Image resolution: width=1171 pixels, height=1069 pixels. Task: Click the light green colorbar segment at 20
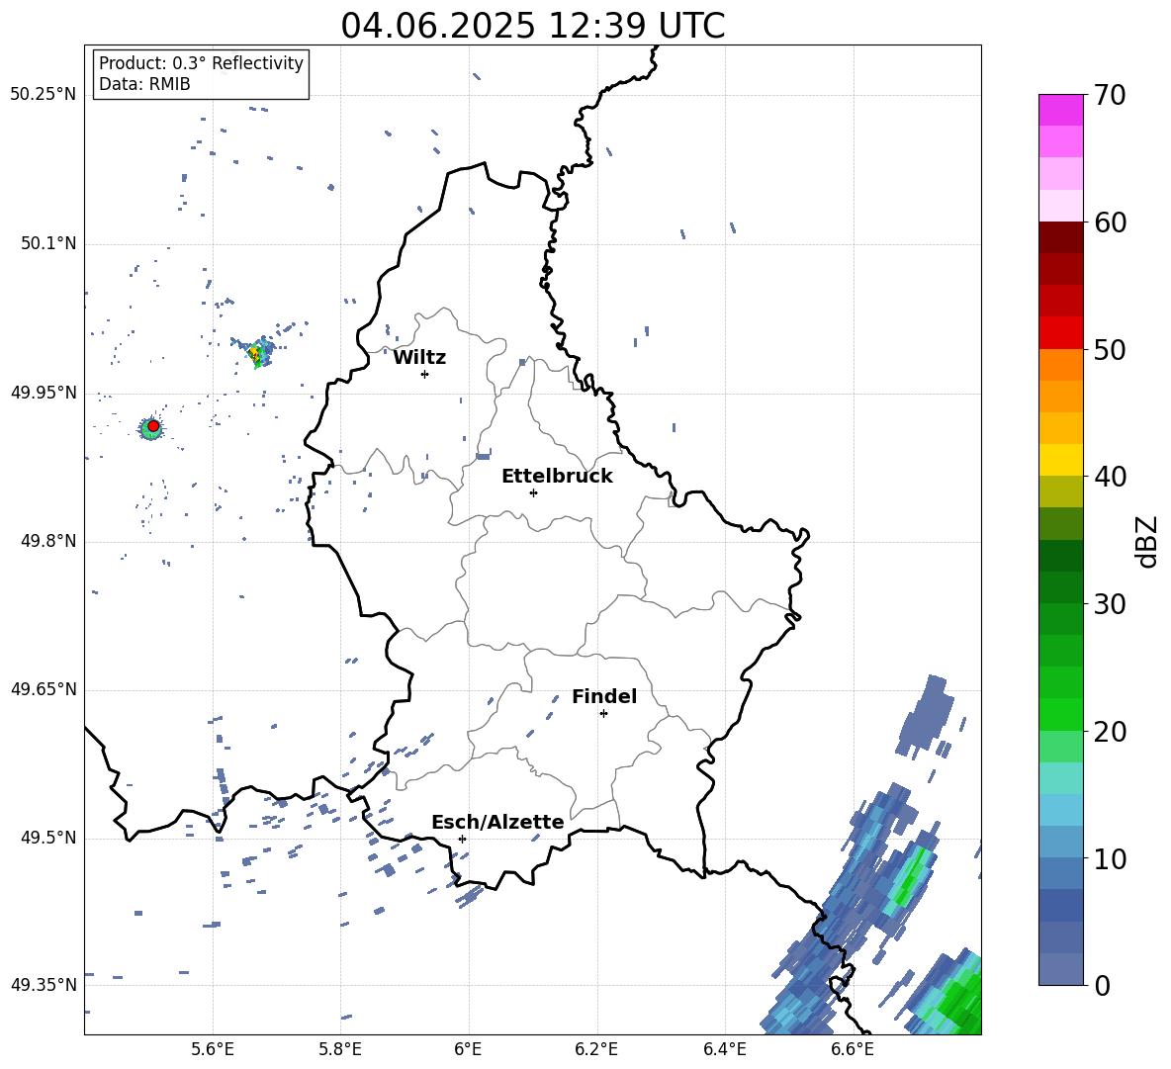(x=1061, y=746)
